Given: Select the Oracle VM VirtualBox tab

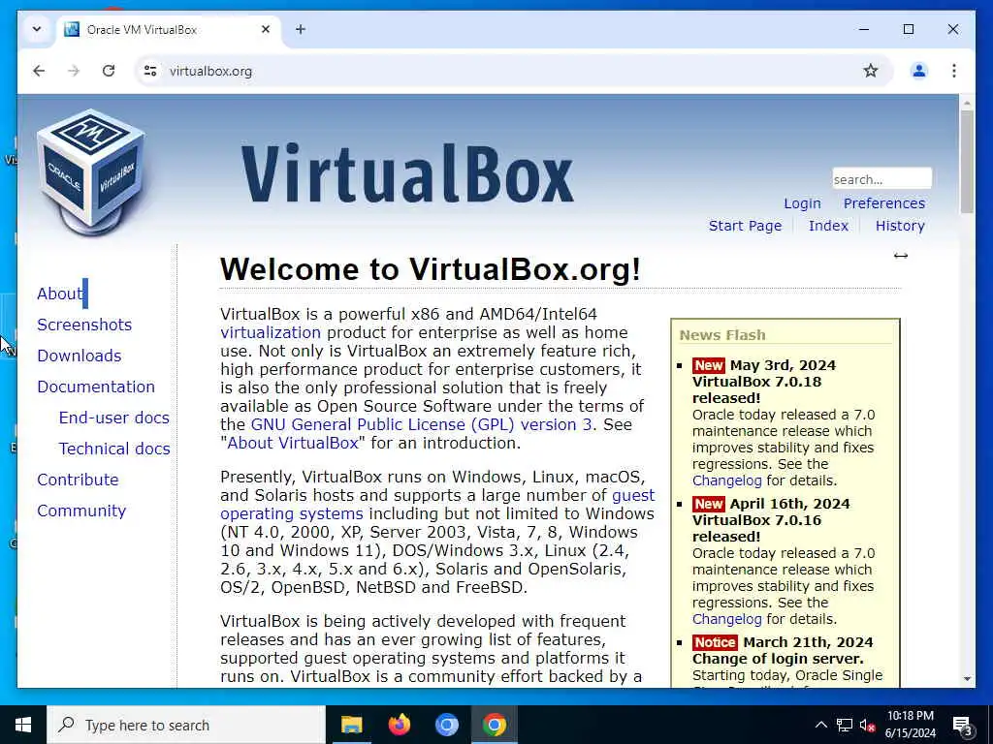Looking at the screenshot, I should (x=169, y=30).
